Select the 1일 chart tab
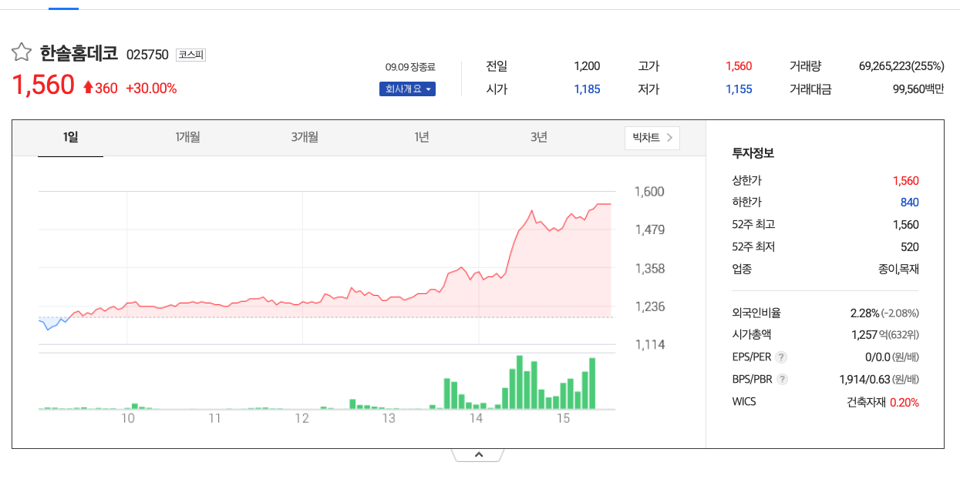 pyautogui.click(x=70, y=138)
